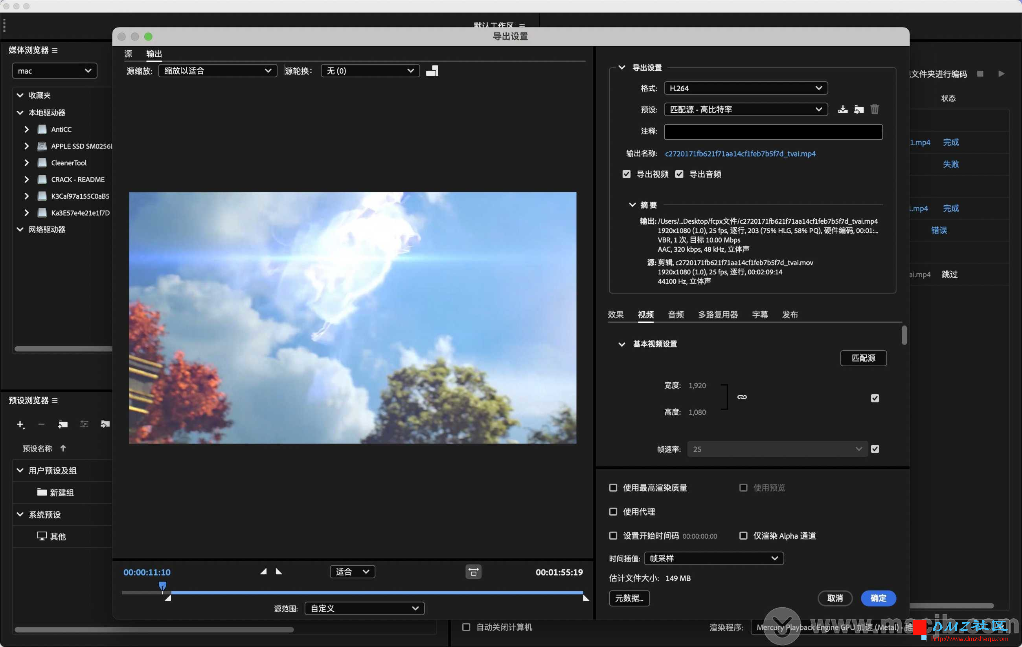Enable 设置开始时间码 checkbox
This screenshot has height=647, width=1022.
pos(613,536)
